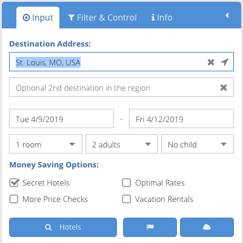Enable More Price Checks checkbox
Image resolution: width=243 pixels, height=243 pixels.
point(14,199)
